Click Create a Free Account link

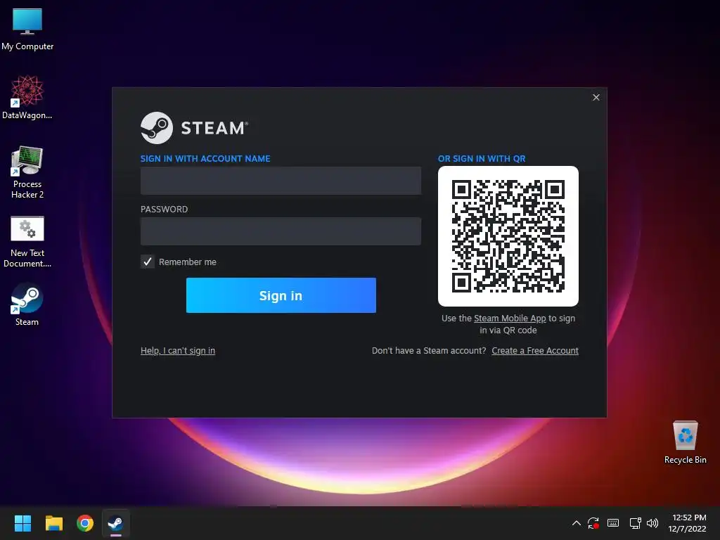535,350
